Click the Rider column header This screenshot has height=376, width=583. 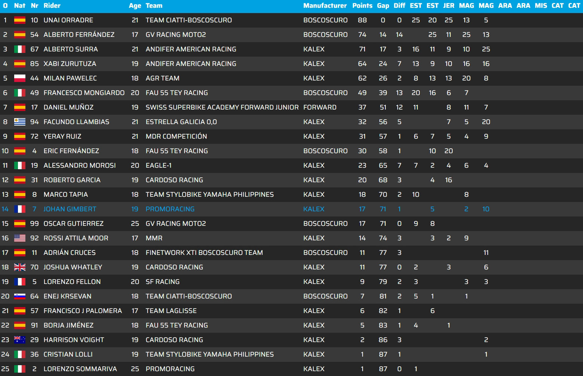[52, 6]
